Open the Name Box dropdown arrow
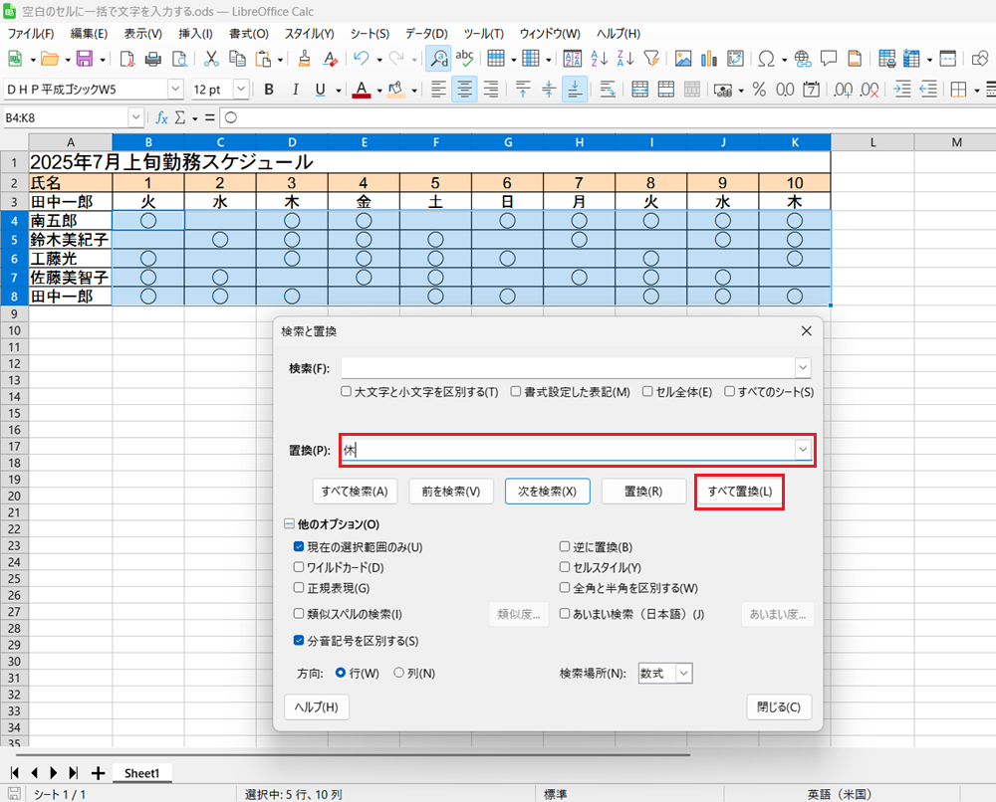 135,117
